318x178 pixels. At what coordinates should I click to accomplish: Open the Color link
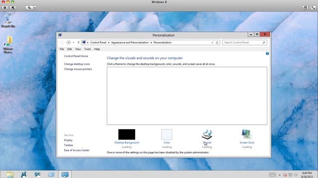click(x=167, y=142)
